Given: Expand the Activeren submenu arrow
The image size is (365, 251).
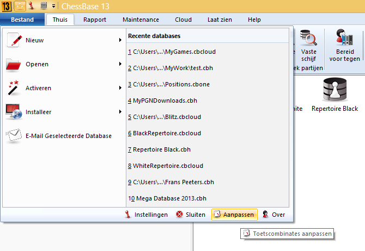Looking at the screenshot, I should (120, 88).
